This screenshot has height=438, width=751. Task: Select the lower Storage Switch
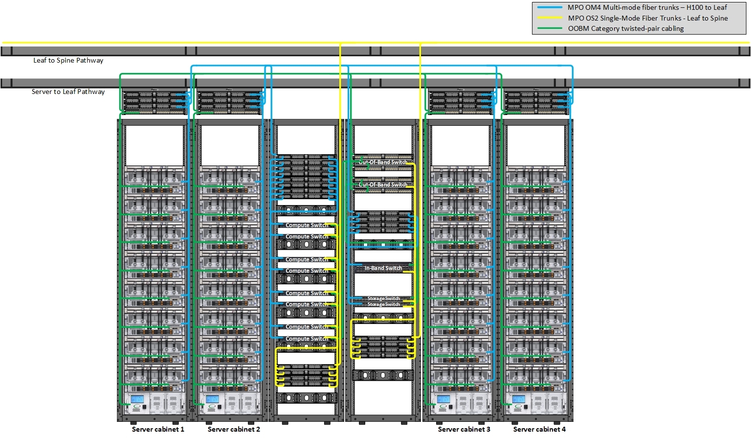(383, 304)
